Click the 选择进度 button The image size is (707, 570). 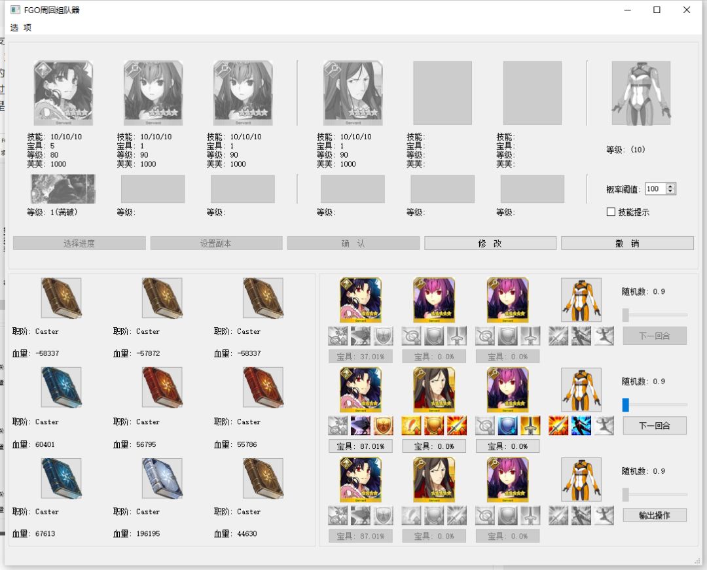tap(79, 243)
